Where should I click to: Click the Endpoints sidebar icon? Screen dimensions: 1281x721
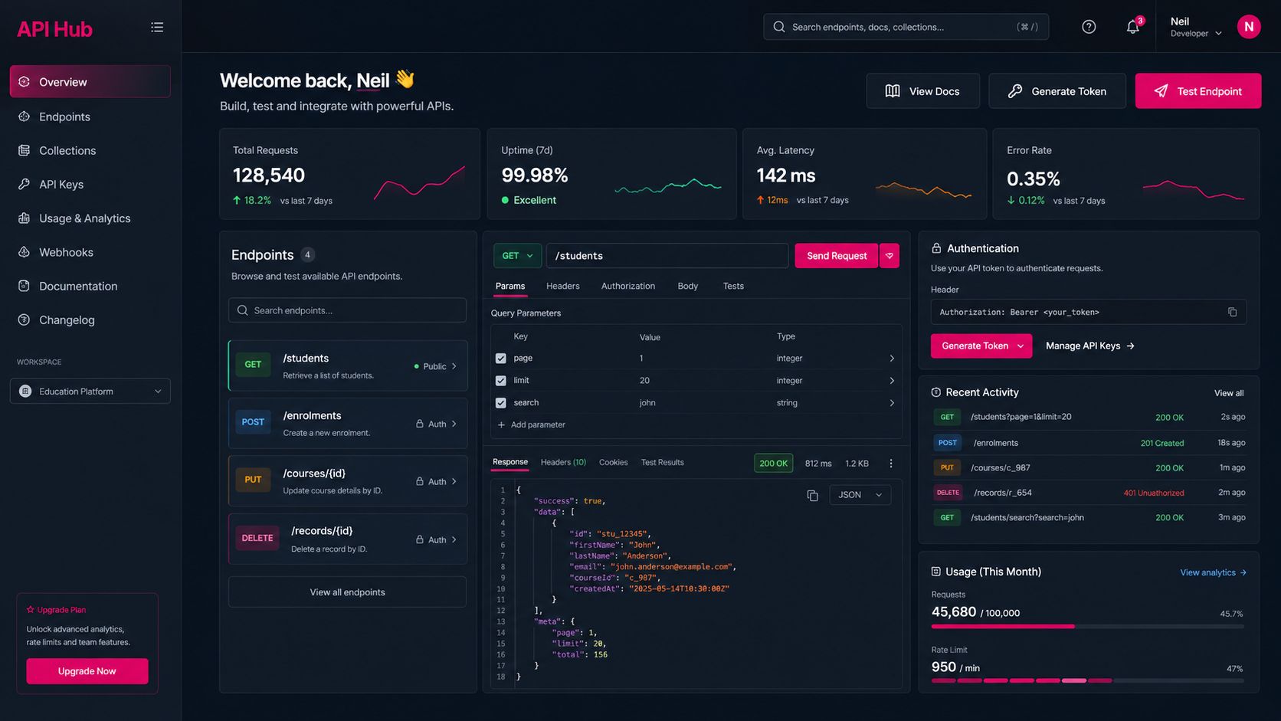pos(25,116)
